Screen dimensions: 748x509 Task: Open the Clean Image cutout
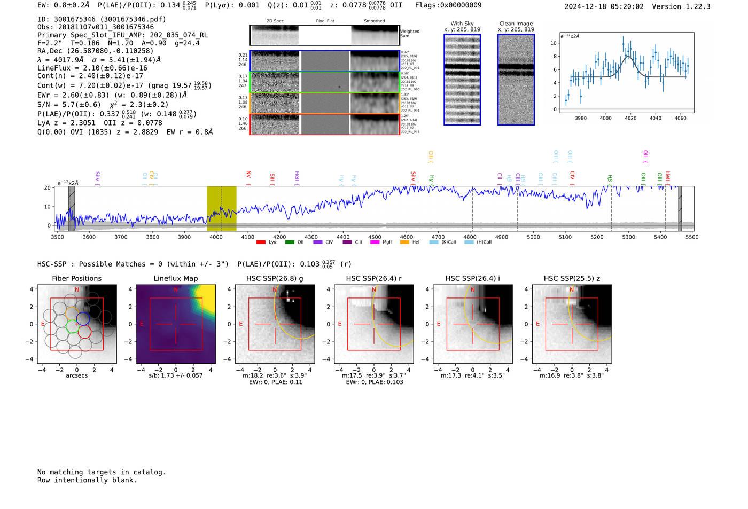coord(516,80)
